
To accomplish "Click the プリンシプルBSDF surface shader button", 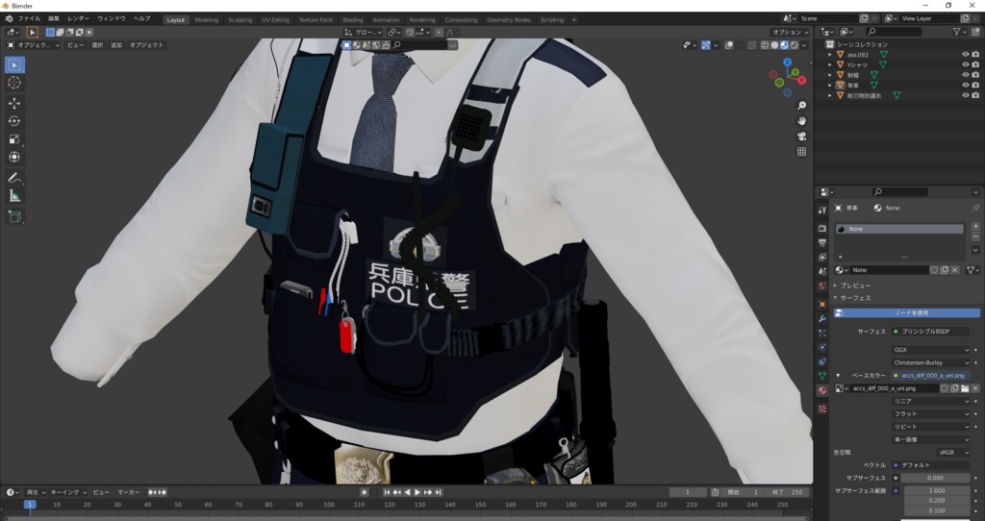I will [930, 332].
